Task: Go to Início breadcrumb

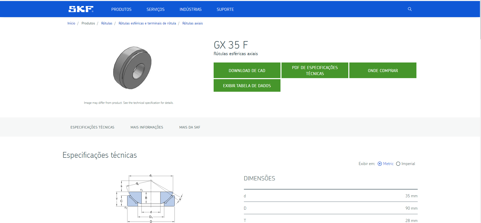Action: tap(71, 23)
